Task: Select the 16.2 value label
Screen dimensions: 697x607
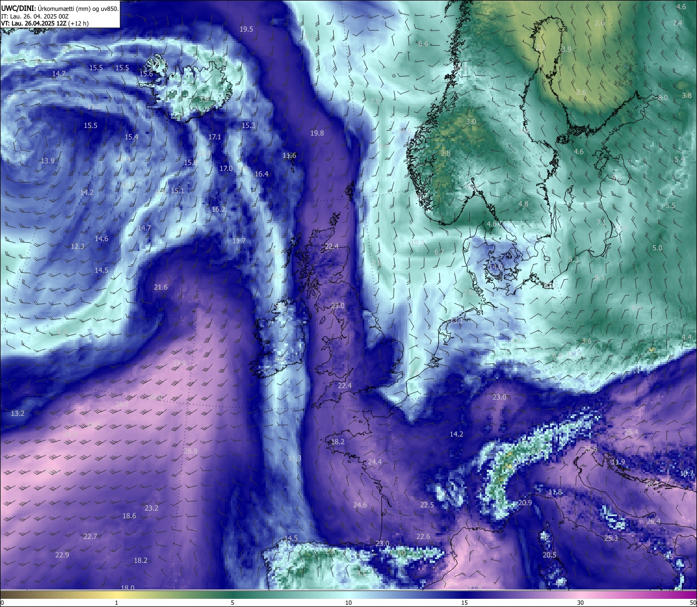Action: click(218, 209)
